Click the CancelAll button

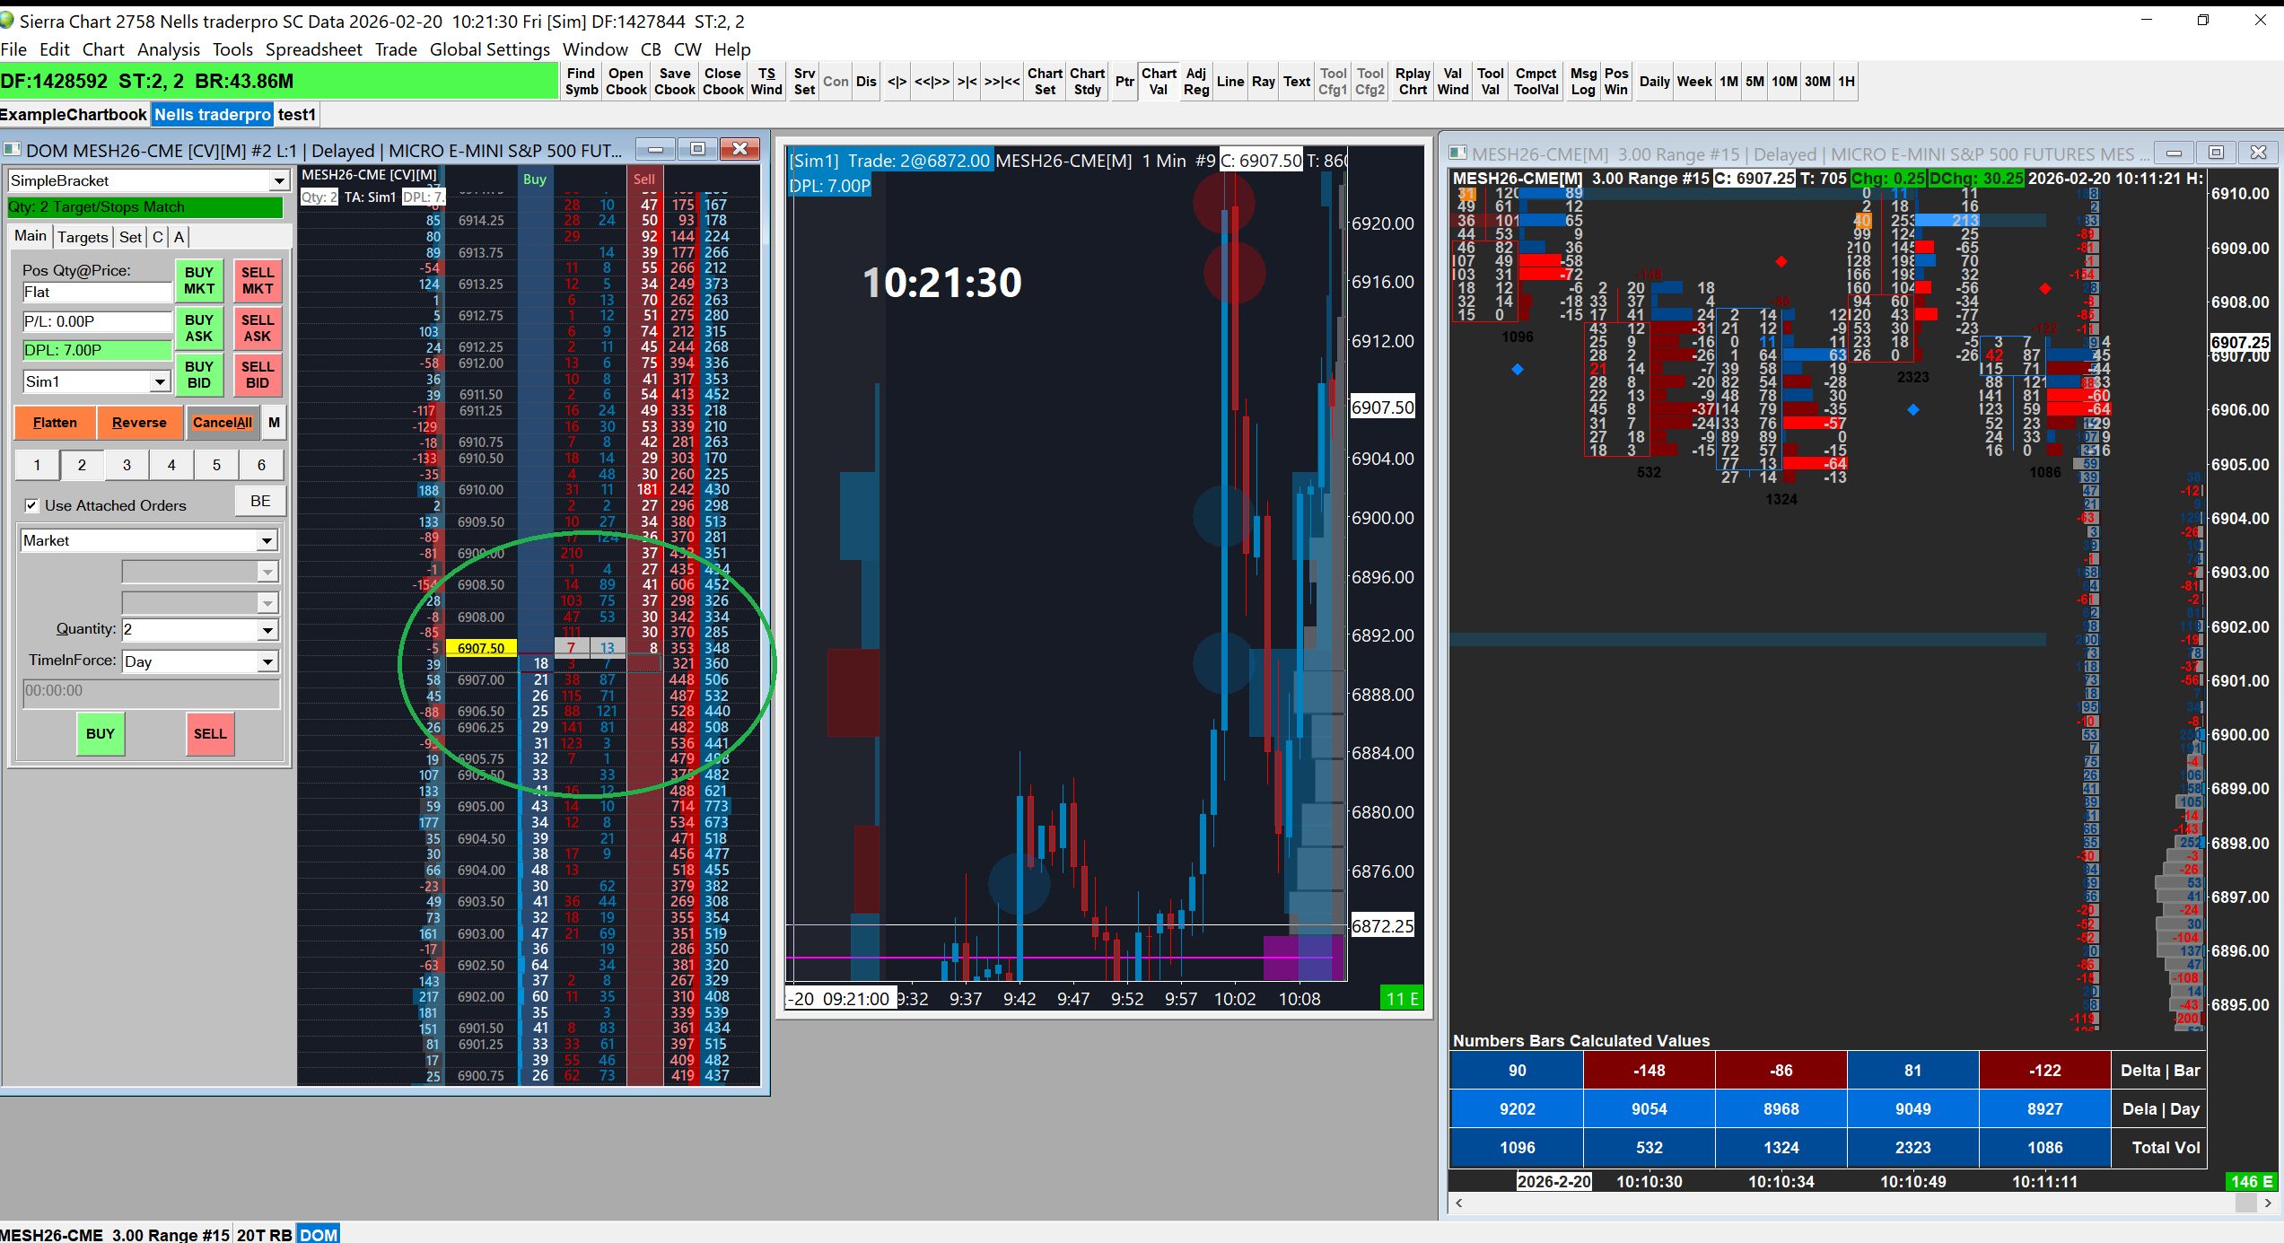(x=223, y=423)
